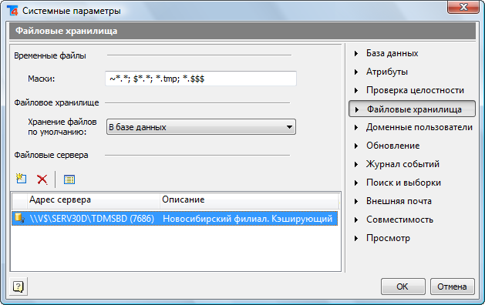Add a new file server entry

coord(21,179)
